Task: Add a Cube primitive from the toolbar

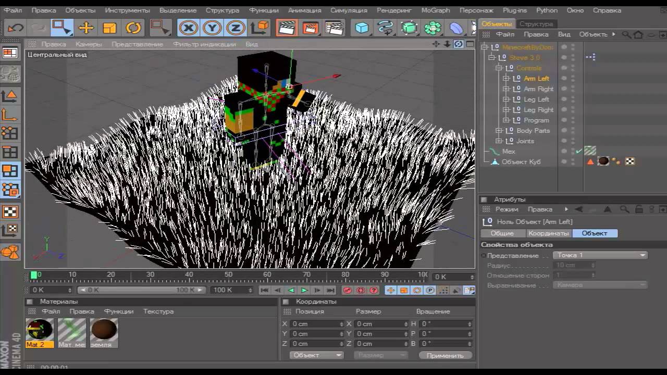Action: click(362, 28)
